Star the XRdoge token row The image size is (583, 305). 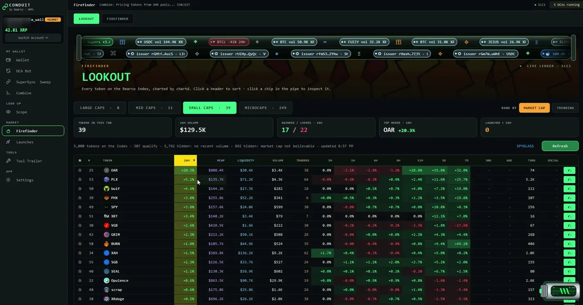point(80,299)
